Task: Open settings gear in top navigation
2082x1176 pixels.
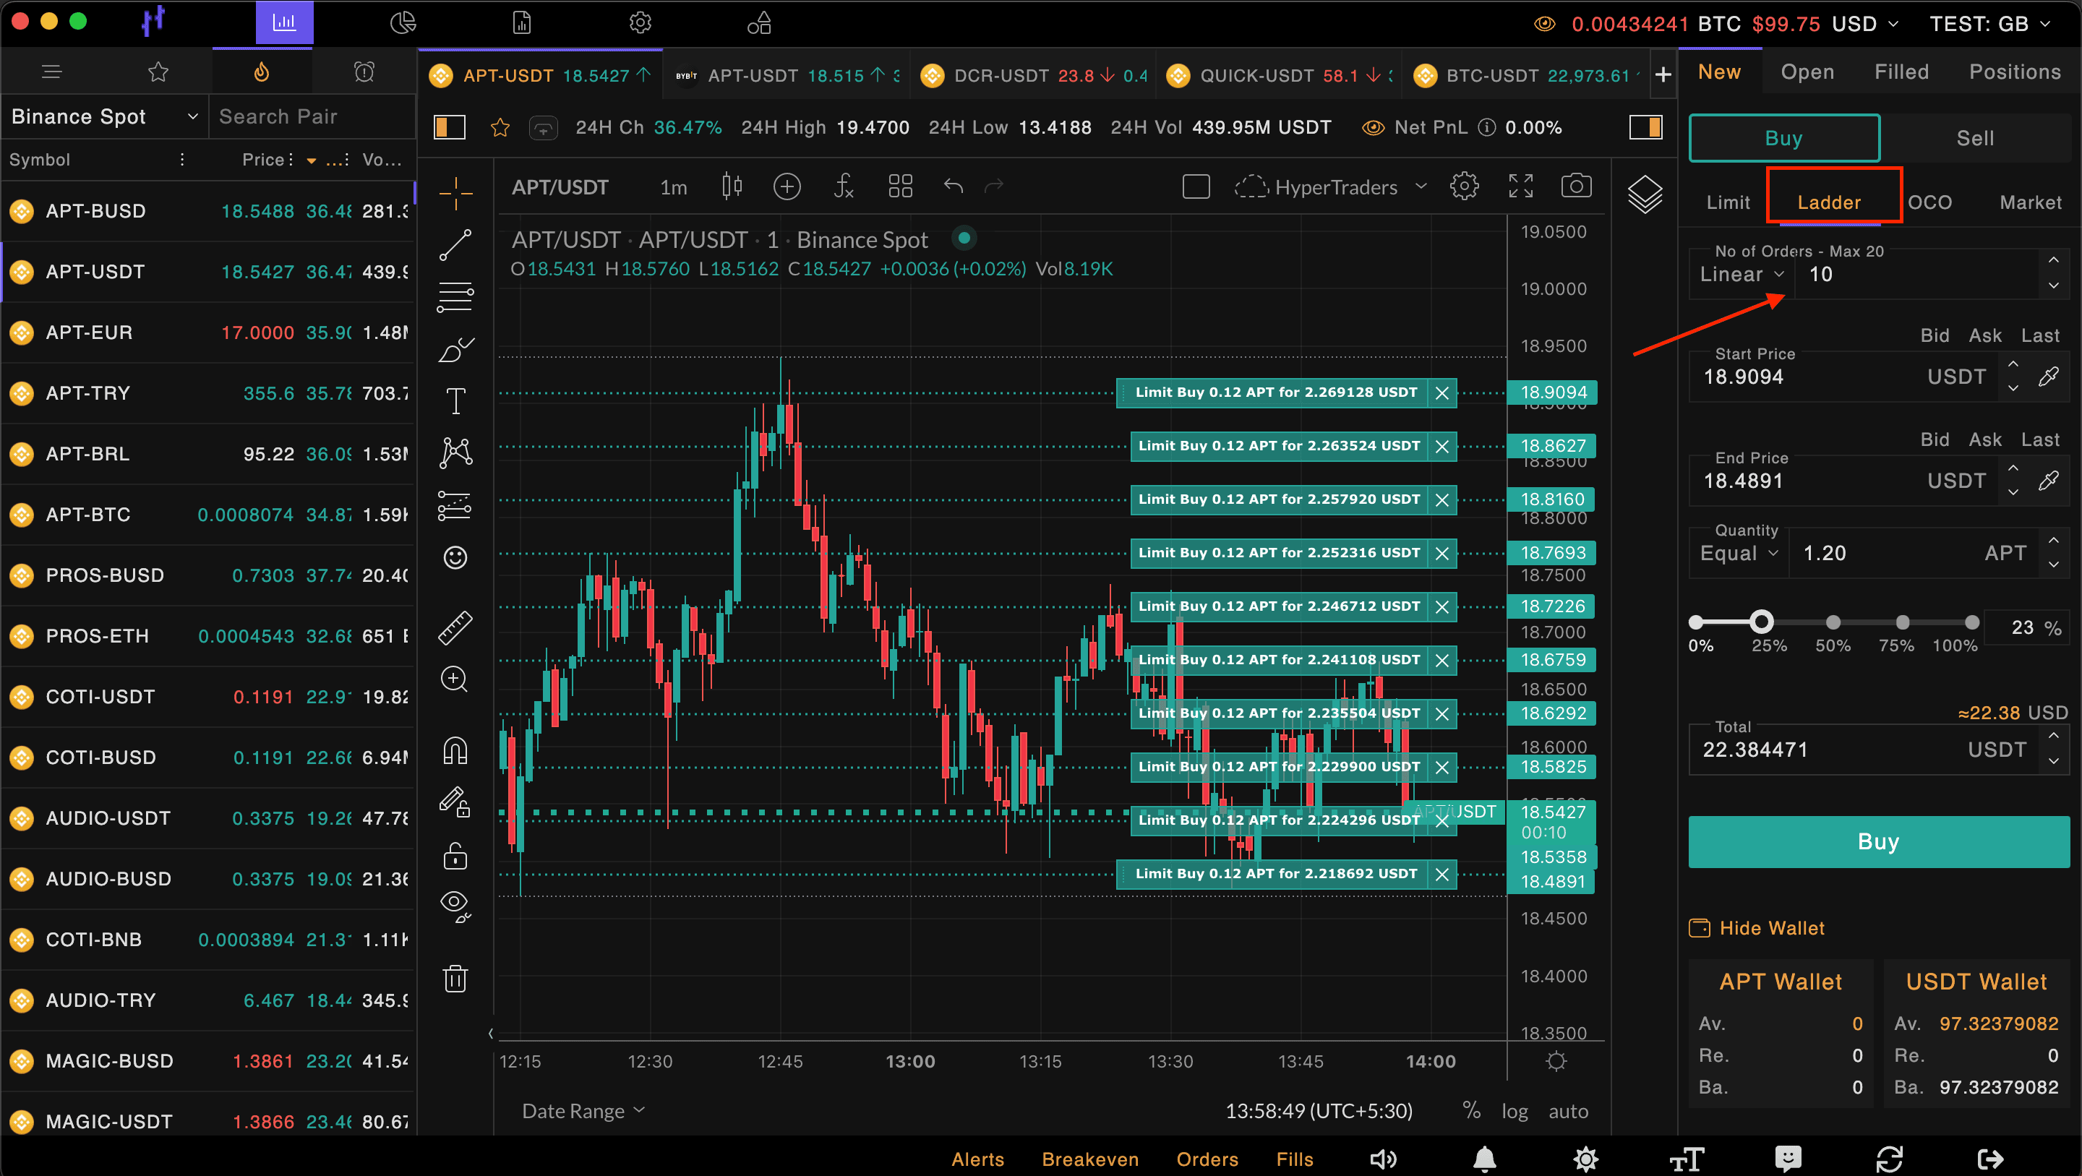Action: click(640, 22)
